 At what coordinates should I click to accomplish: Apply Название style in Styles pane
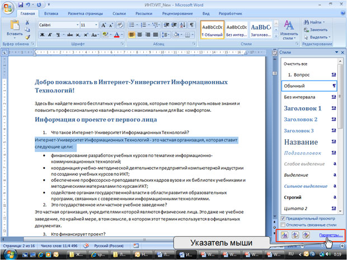(309, 142)
